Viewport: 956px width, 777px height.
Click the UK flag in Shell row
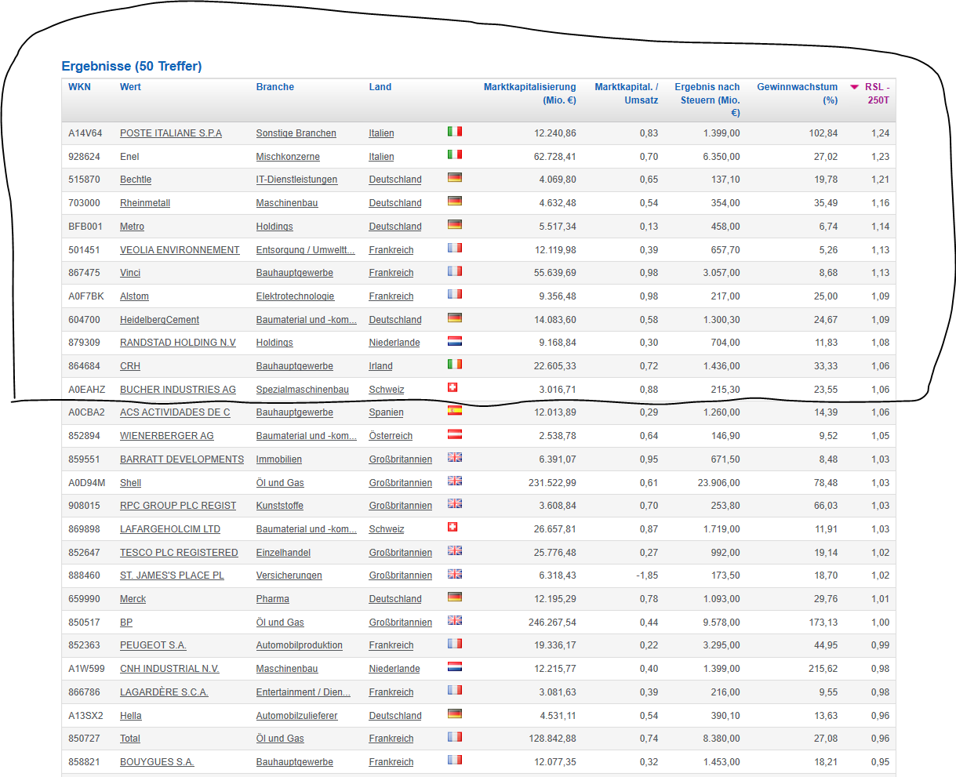click(455, 481)
